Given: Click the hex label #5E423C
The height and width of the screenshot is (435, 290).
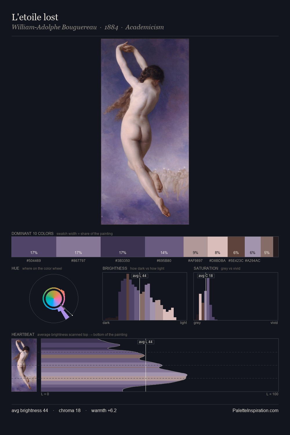Looking at the screenshot, I should (x=236, y=261).
